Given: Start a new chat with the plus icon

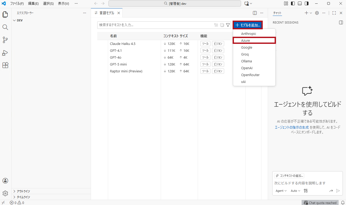Looking at the screenshot, I should 306,12.
